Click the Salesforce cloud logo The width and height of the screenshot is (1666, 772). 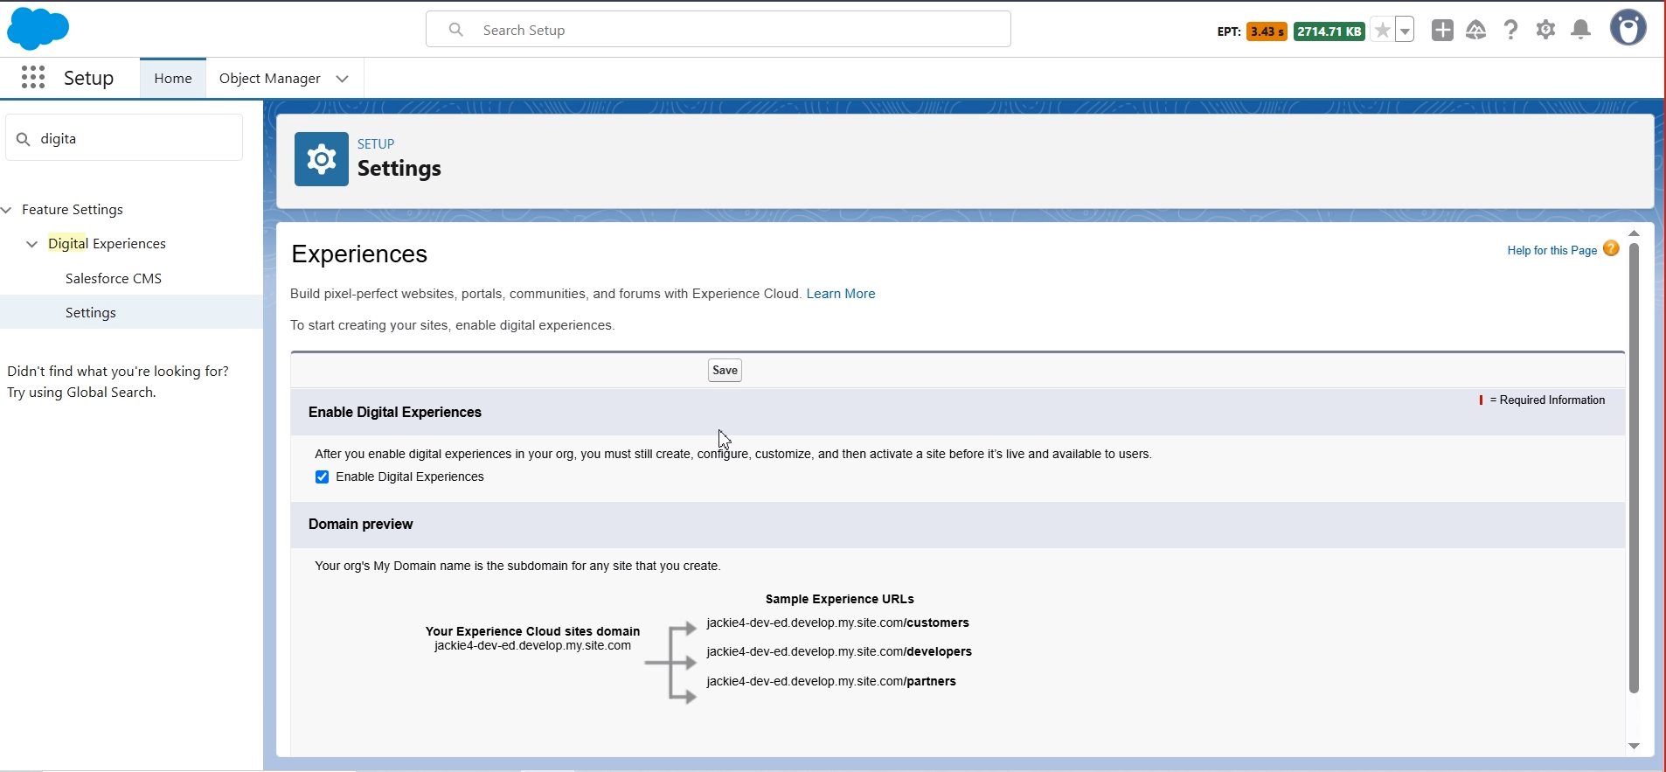click(38, 29)
